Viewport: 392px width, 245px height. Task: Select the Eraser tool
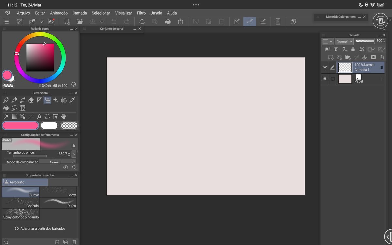[31, 100]
